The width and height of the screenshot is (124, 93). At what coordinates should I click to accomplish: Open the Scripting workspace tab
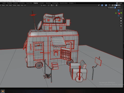pyautogui.click(x=71, y=3)
